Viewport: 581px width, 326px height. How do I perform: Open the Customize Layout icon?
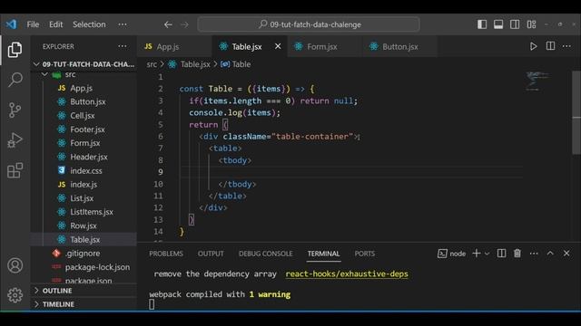[x=531, y=24]
